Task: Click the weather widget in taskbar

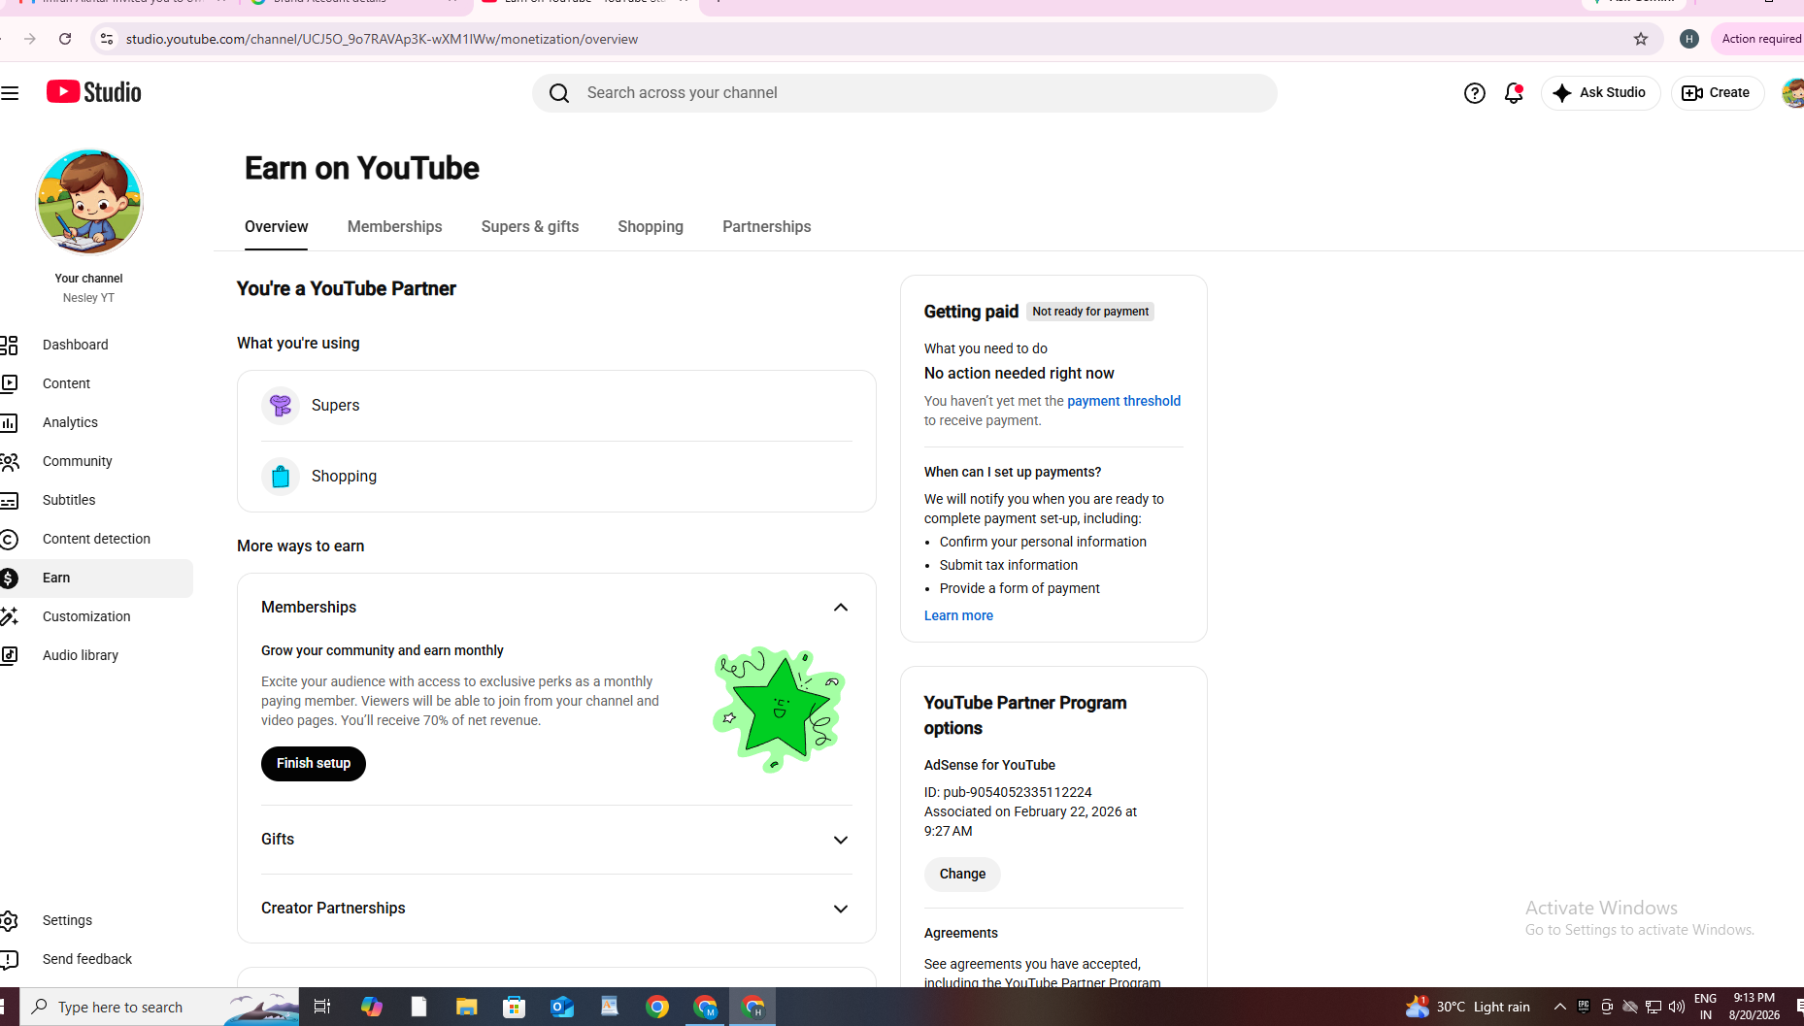Action: [x=1468, y=1008]
